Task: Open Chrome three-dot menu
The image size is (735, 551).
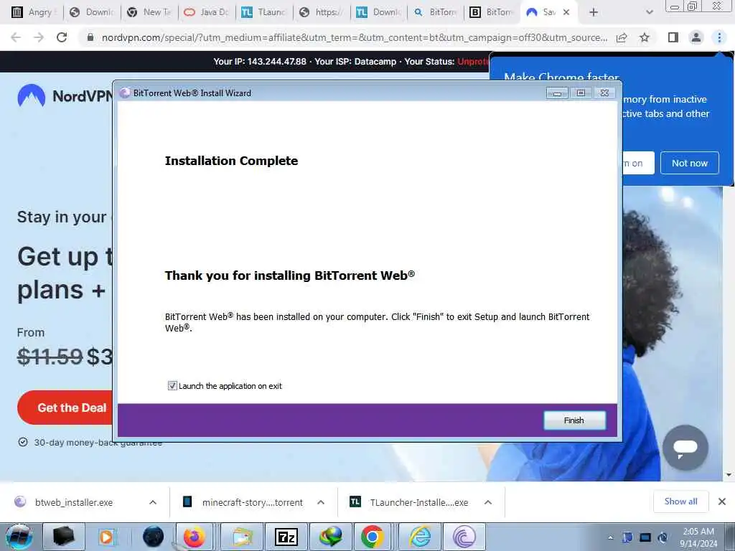Action: (x=719, y=37)
